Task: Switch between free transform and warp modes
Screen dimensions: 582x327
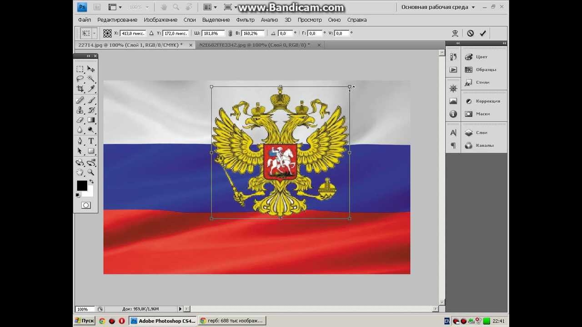Action: click(x=455, y=33)
